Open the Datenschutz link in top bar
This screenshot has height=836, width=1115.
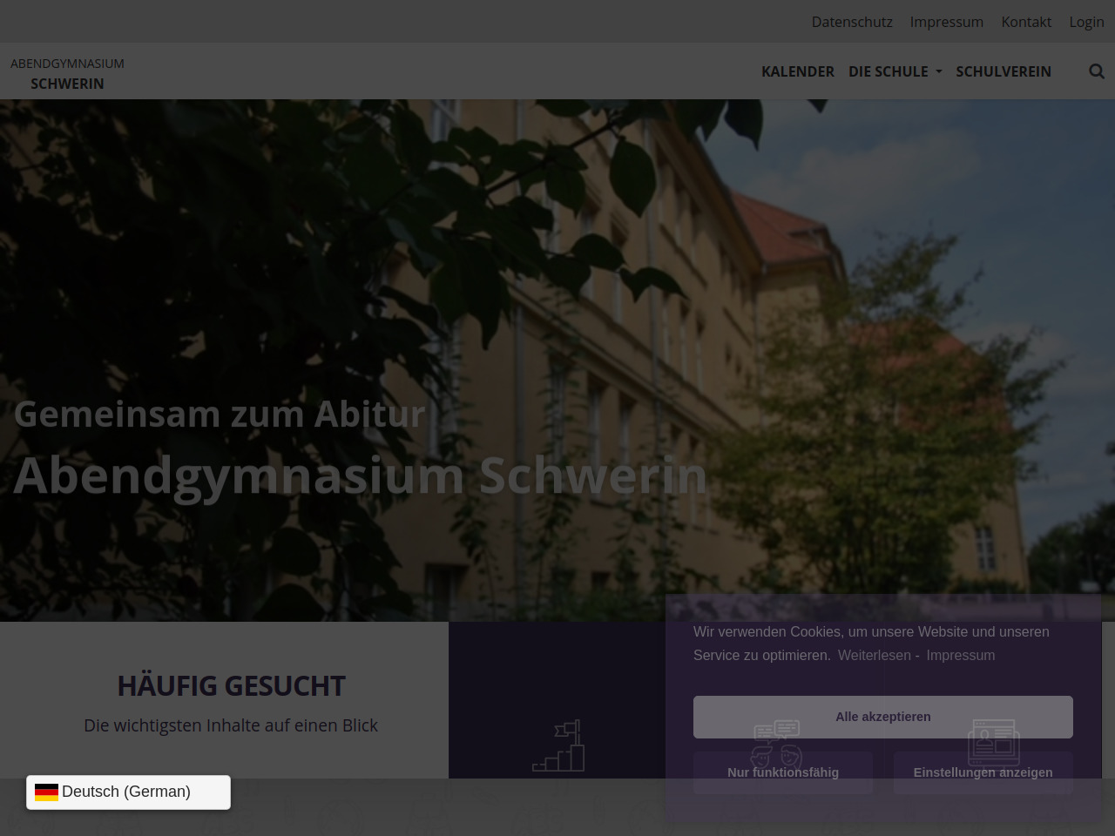[x=851, y=22]
